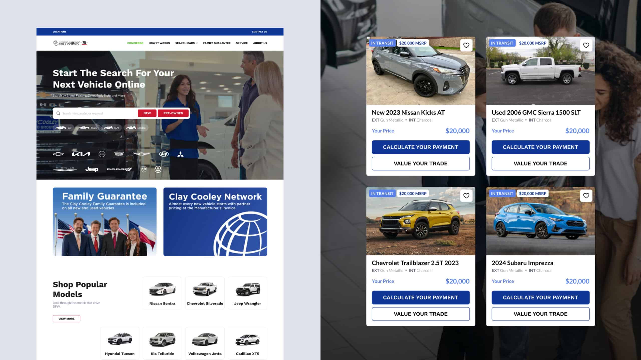
Task: Click Contact Us in top bar
Action: tap(259, 32)
